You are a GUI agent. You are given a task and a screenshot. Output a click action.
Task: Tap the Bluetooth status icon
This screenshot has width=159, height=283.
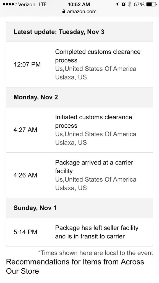129,4
